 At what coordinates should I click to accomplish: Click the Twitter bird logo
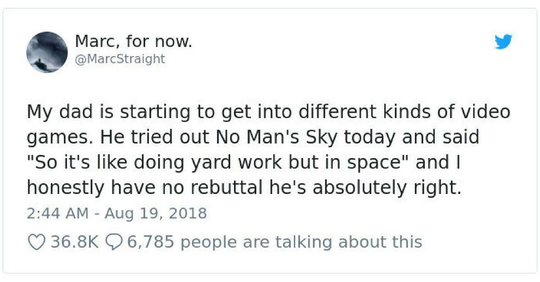click(504, 42)
